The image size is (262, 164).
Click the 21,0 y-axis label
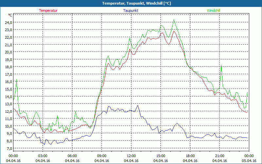tap(8, 45)
